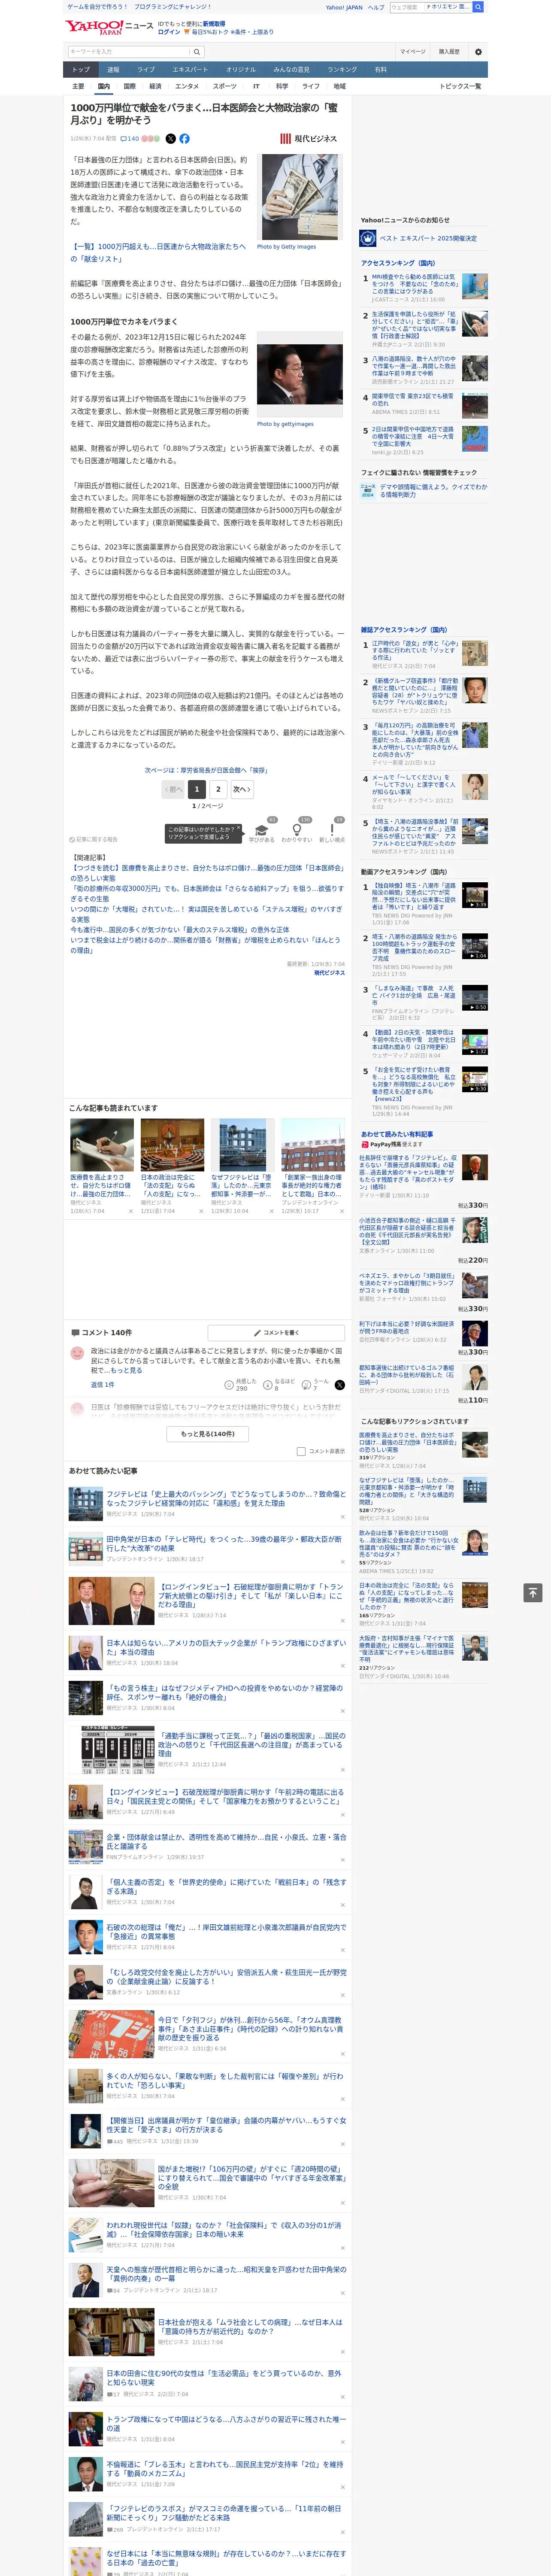This screenshot has width=551, height=2576.
Task: Click the back-to-top arrow button
Action: click(x=532, y=1593)
